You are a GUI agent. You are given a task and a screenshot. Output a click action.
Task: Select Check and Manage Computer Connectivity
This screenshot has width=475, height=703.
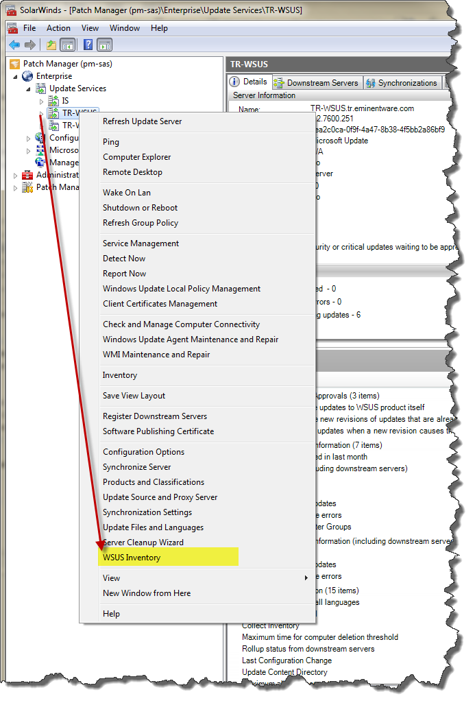tap(181, 324)
